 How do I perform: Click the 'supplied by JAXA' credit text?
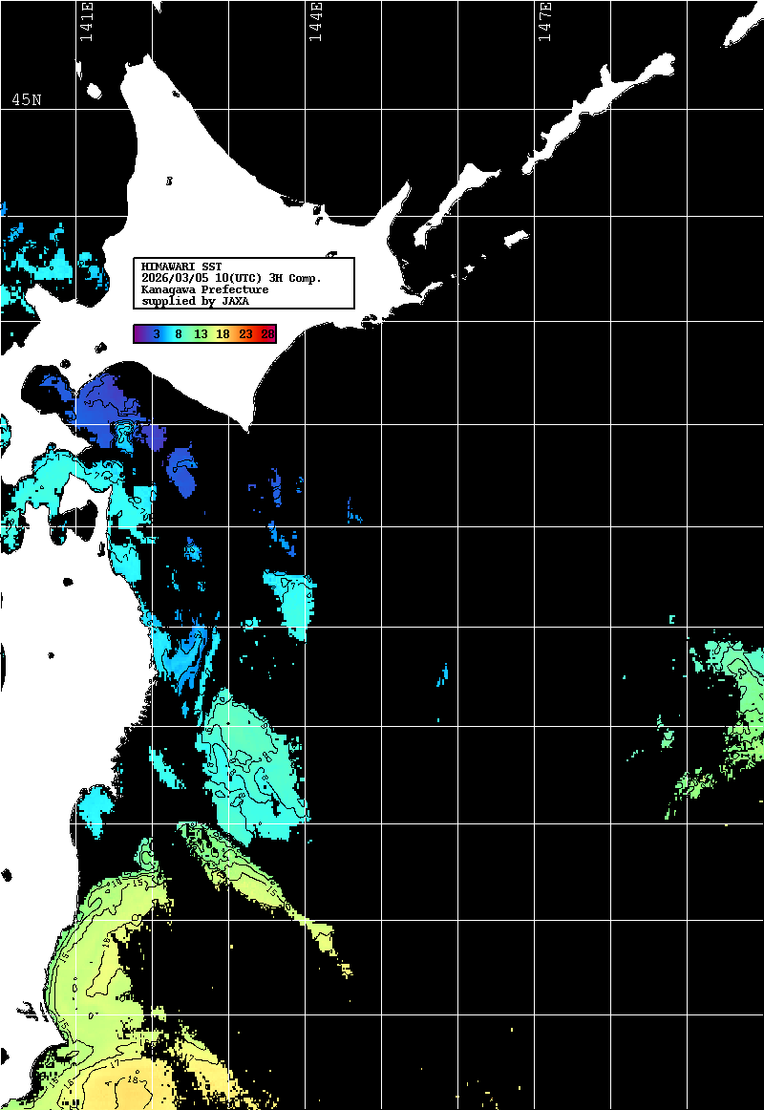195,301
